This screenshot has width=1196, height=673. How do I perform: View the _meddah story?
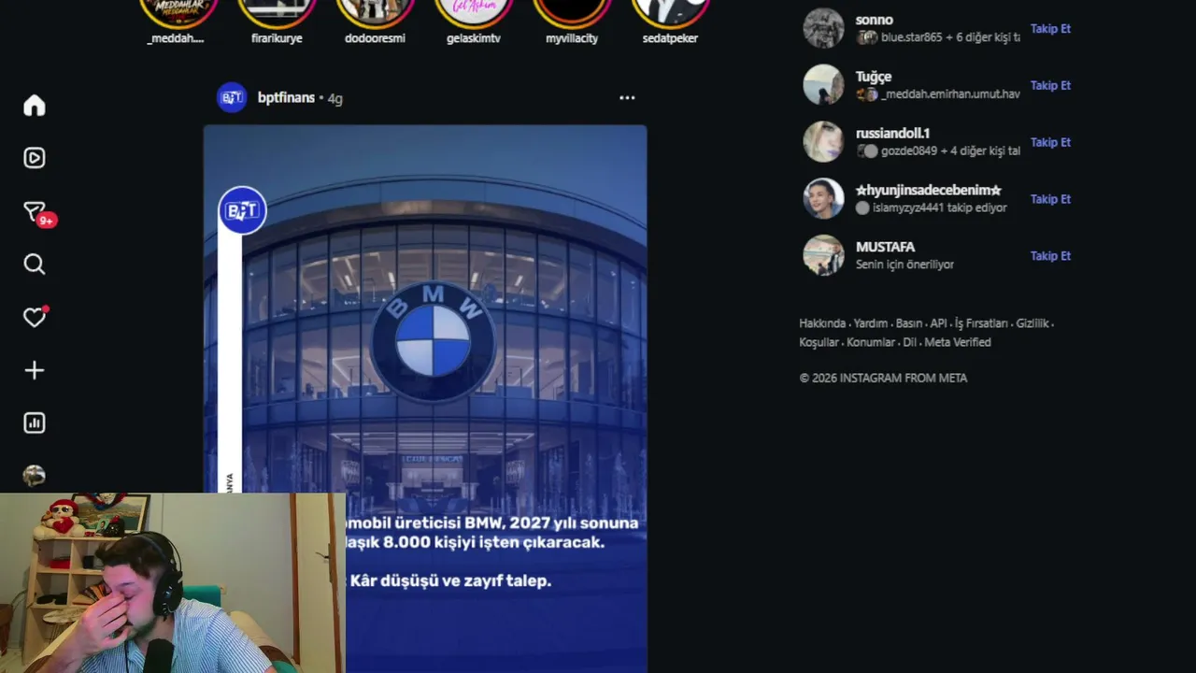pos(178,11)
